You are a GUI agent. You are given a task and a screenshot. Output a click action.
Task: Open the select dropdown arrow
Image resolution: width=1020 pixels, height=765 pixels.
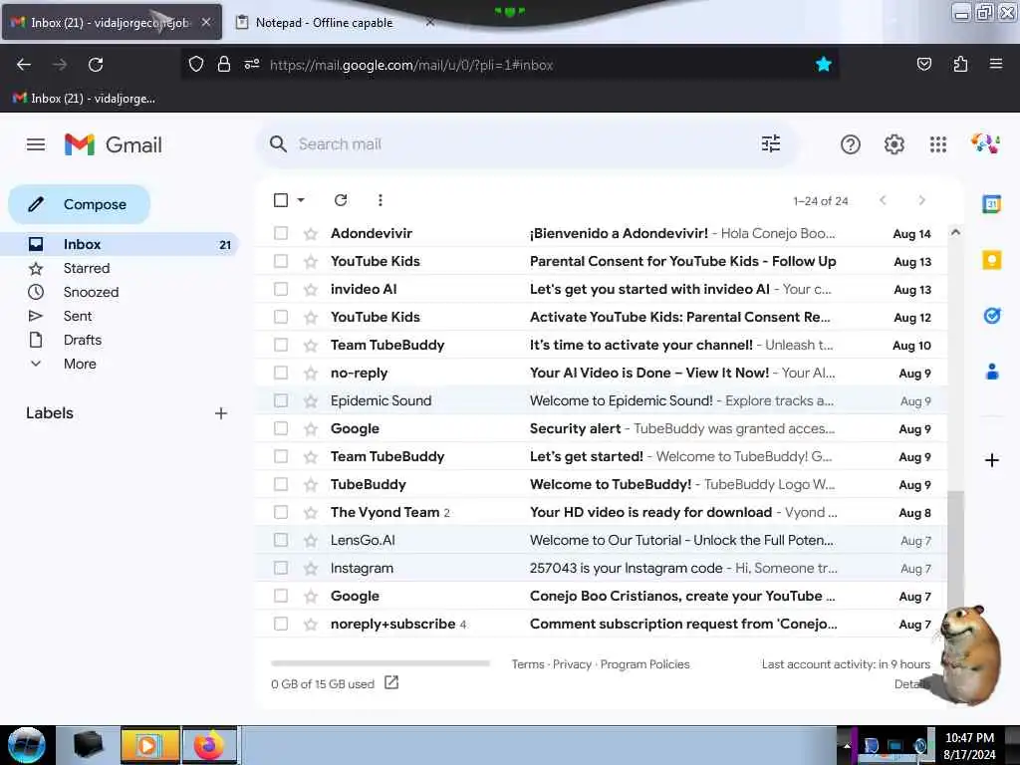pos(301,200)
